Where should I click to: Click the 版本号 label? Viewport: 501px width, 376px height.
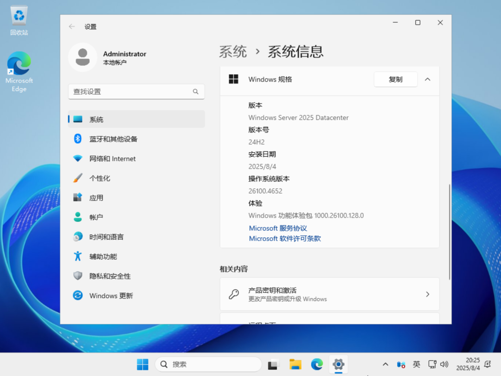[259, 130]
